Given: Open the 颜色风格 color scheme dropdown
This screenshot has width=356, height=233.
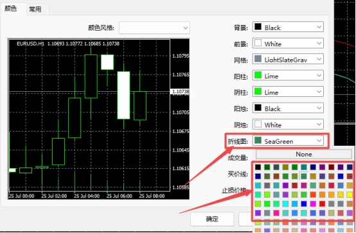Looking at the screenshot, I should (x=154, y=28).
